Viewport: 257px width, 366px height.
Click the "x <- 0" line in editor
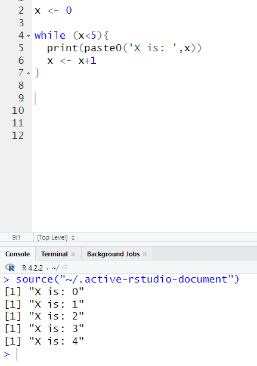coord(53,11)
